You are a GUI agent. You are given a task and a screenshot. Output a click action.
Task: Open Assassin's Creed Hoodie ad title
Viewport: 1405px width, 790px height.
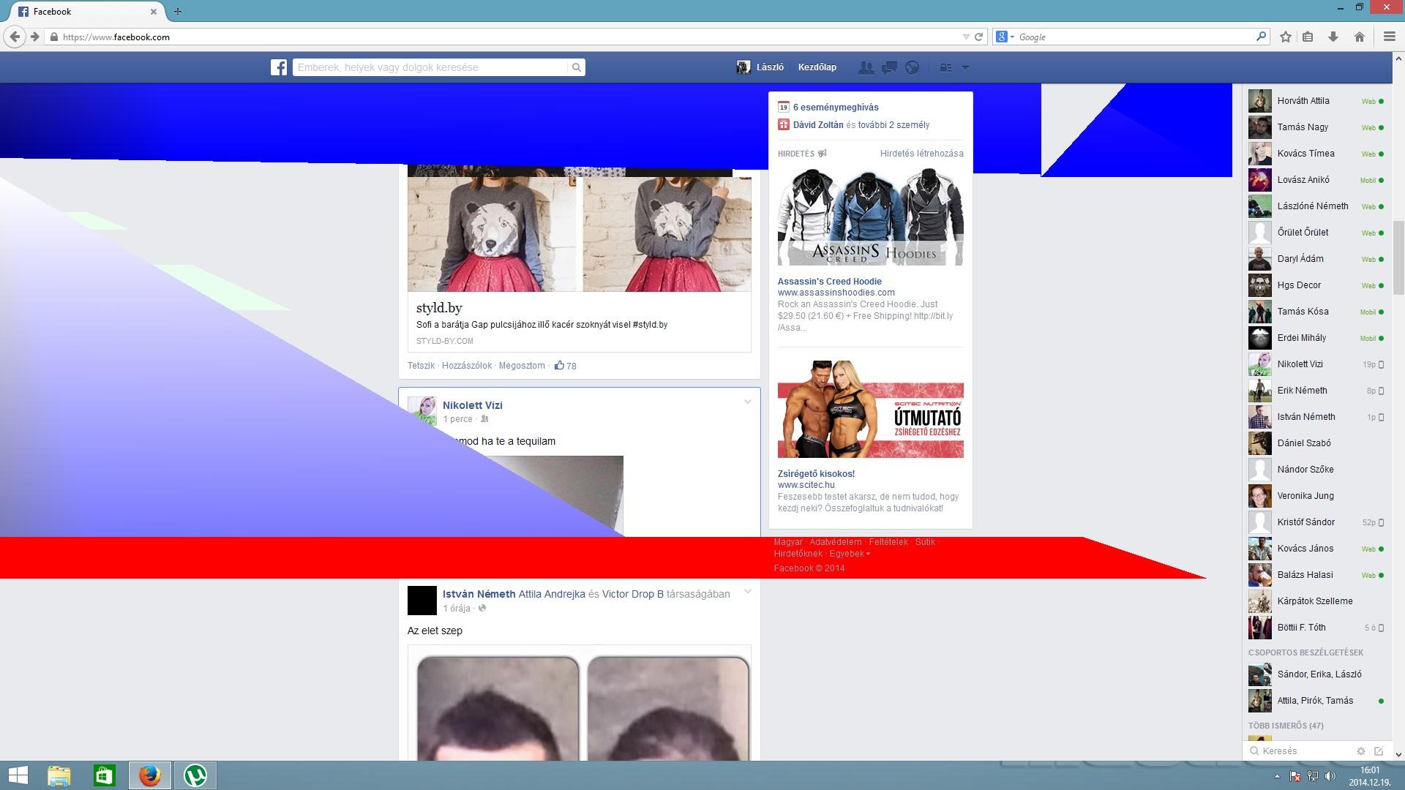coord(829,282)
